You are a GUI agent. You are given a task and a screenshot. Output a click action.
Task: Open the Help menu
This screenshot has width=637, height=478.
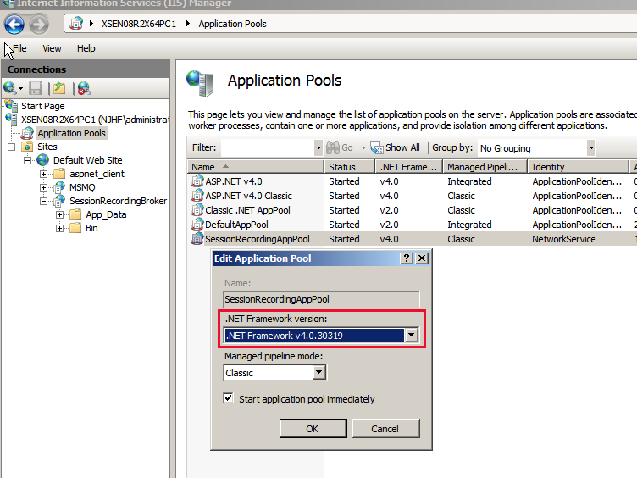[x=86, y=49]
